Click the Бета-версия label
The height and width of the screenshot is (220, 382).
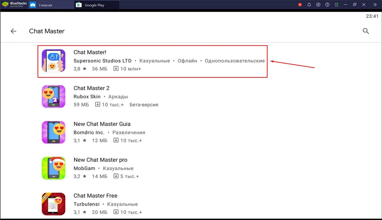144,105
